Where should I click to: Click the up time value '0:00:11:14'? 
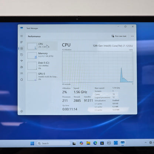click(70, 109)
